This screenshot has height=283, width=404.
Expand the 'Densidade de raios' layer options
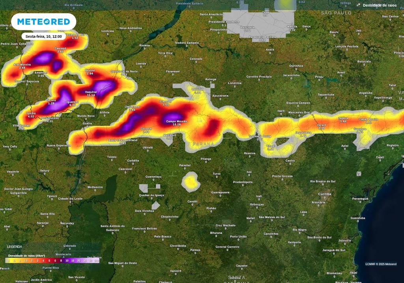pos(380,5)
